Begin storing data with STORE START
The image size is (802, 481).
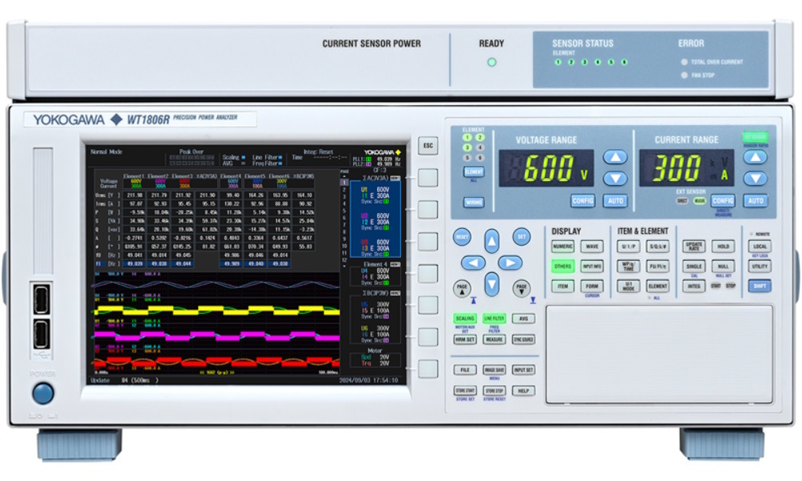[x=465, y=391]
